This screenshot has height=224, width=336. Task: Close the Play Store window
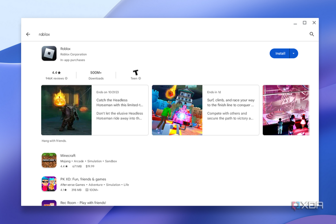click(x=314, y=23)
